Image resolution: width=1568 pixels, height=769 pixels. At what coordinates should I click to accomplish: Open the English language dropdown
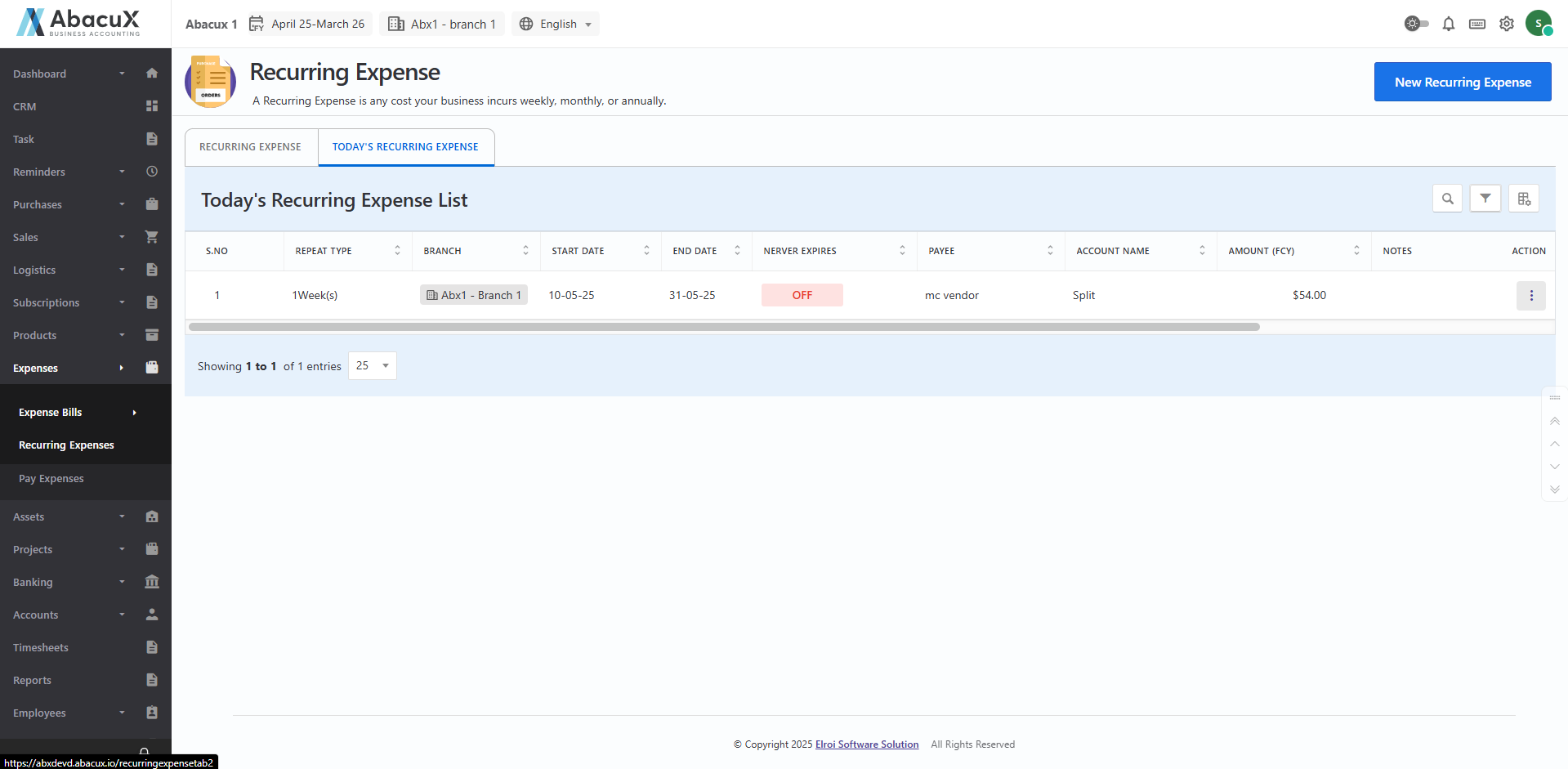pyautogui.click(x=556, y=24)
